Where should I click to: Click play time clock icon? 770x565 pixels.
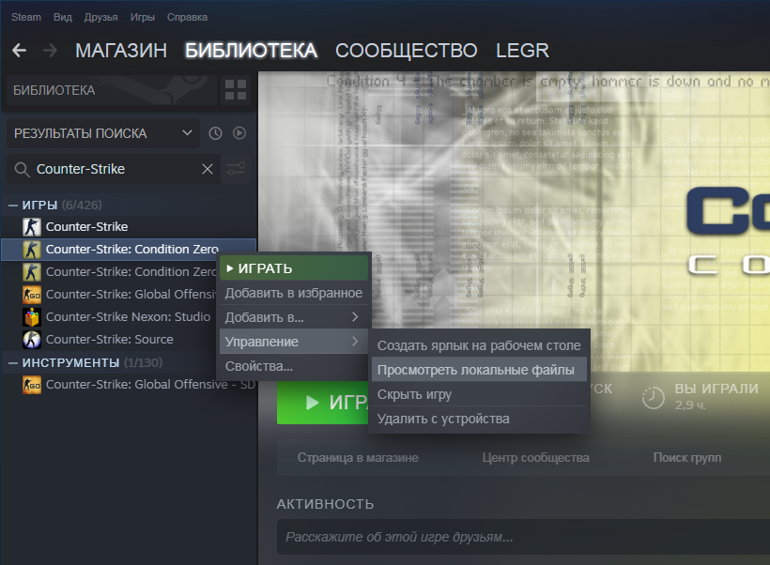[654, 397]
